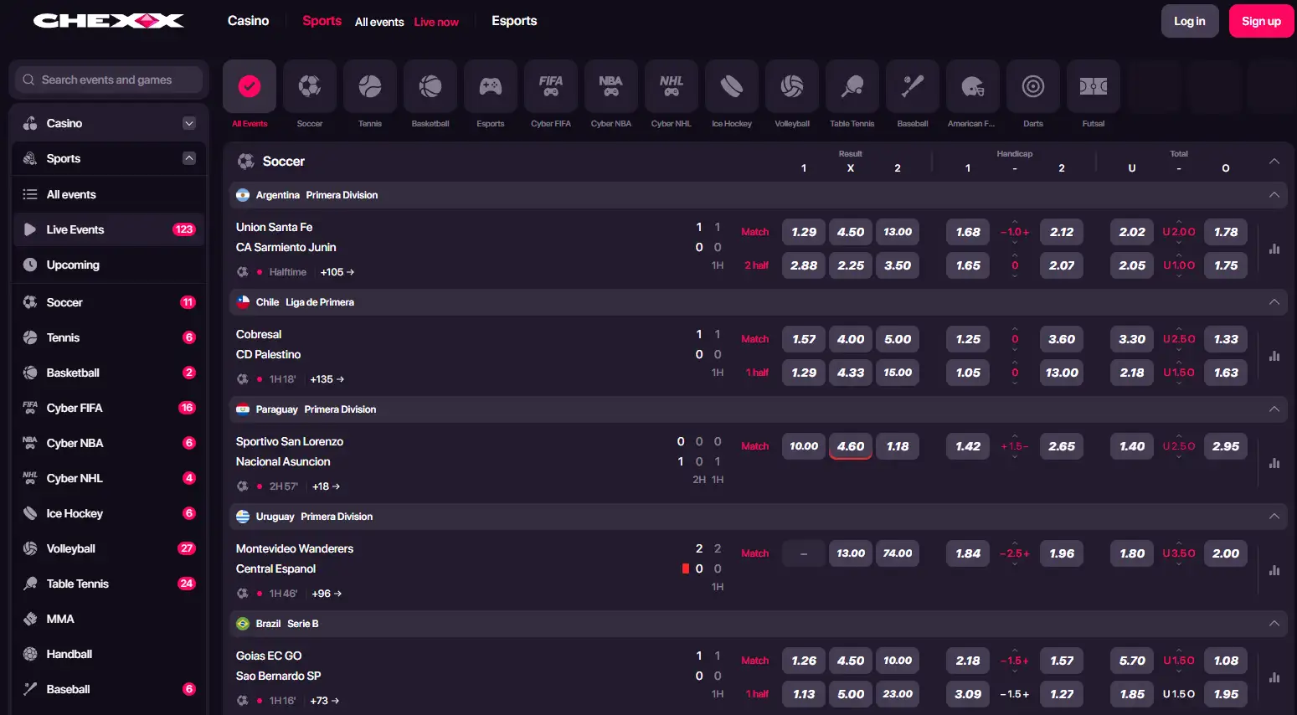Open the Cyber NBA category icon
Image resolution: width=1297 pixels, height=715 pixels.
(611, 86)
